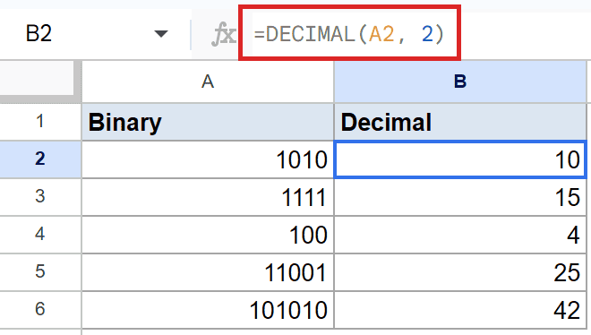Select cell containing 100

208,235
